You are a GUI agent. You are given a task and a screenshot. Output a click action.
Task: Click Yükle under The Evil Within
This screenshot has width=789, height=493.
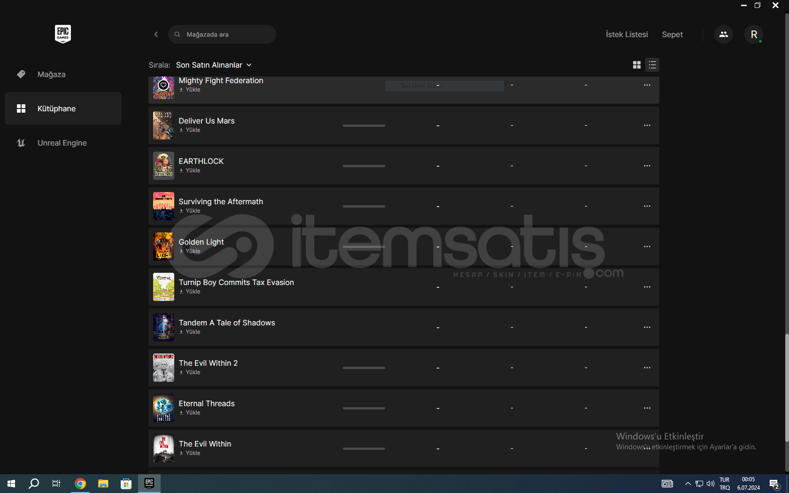pos(190,453)
